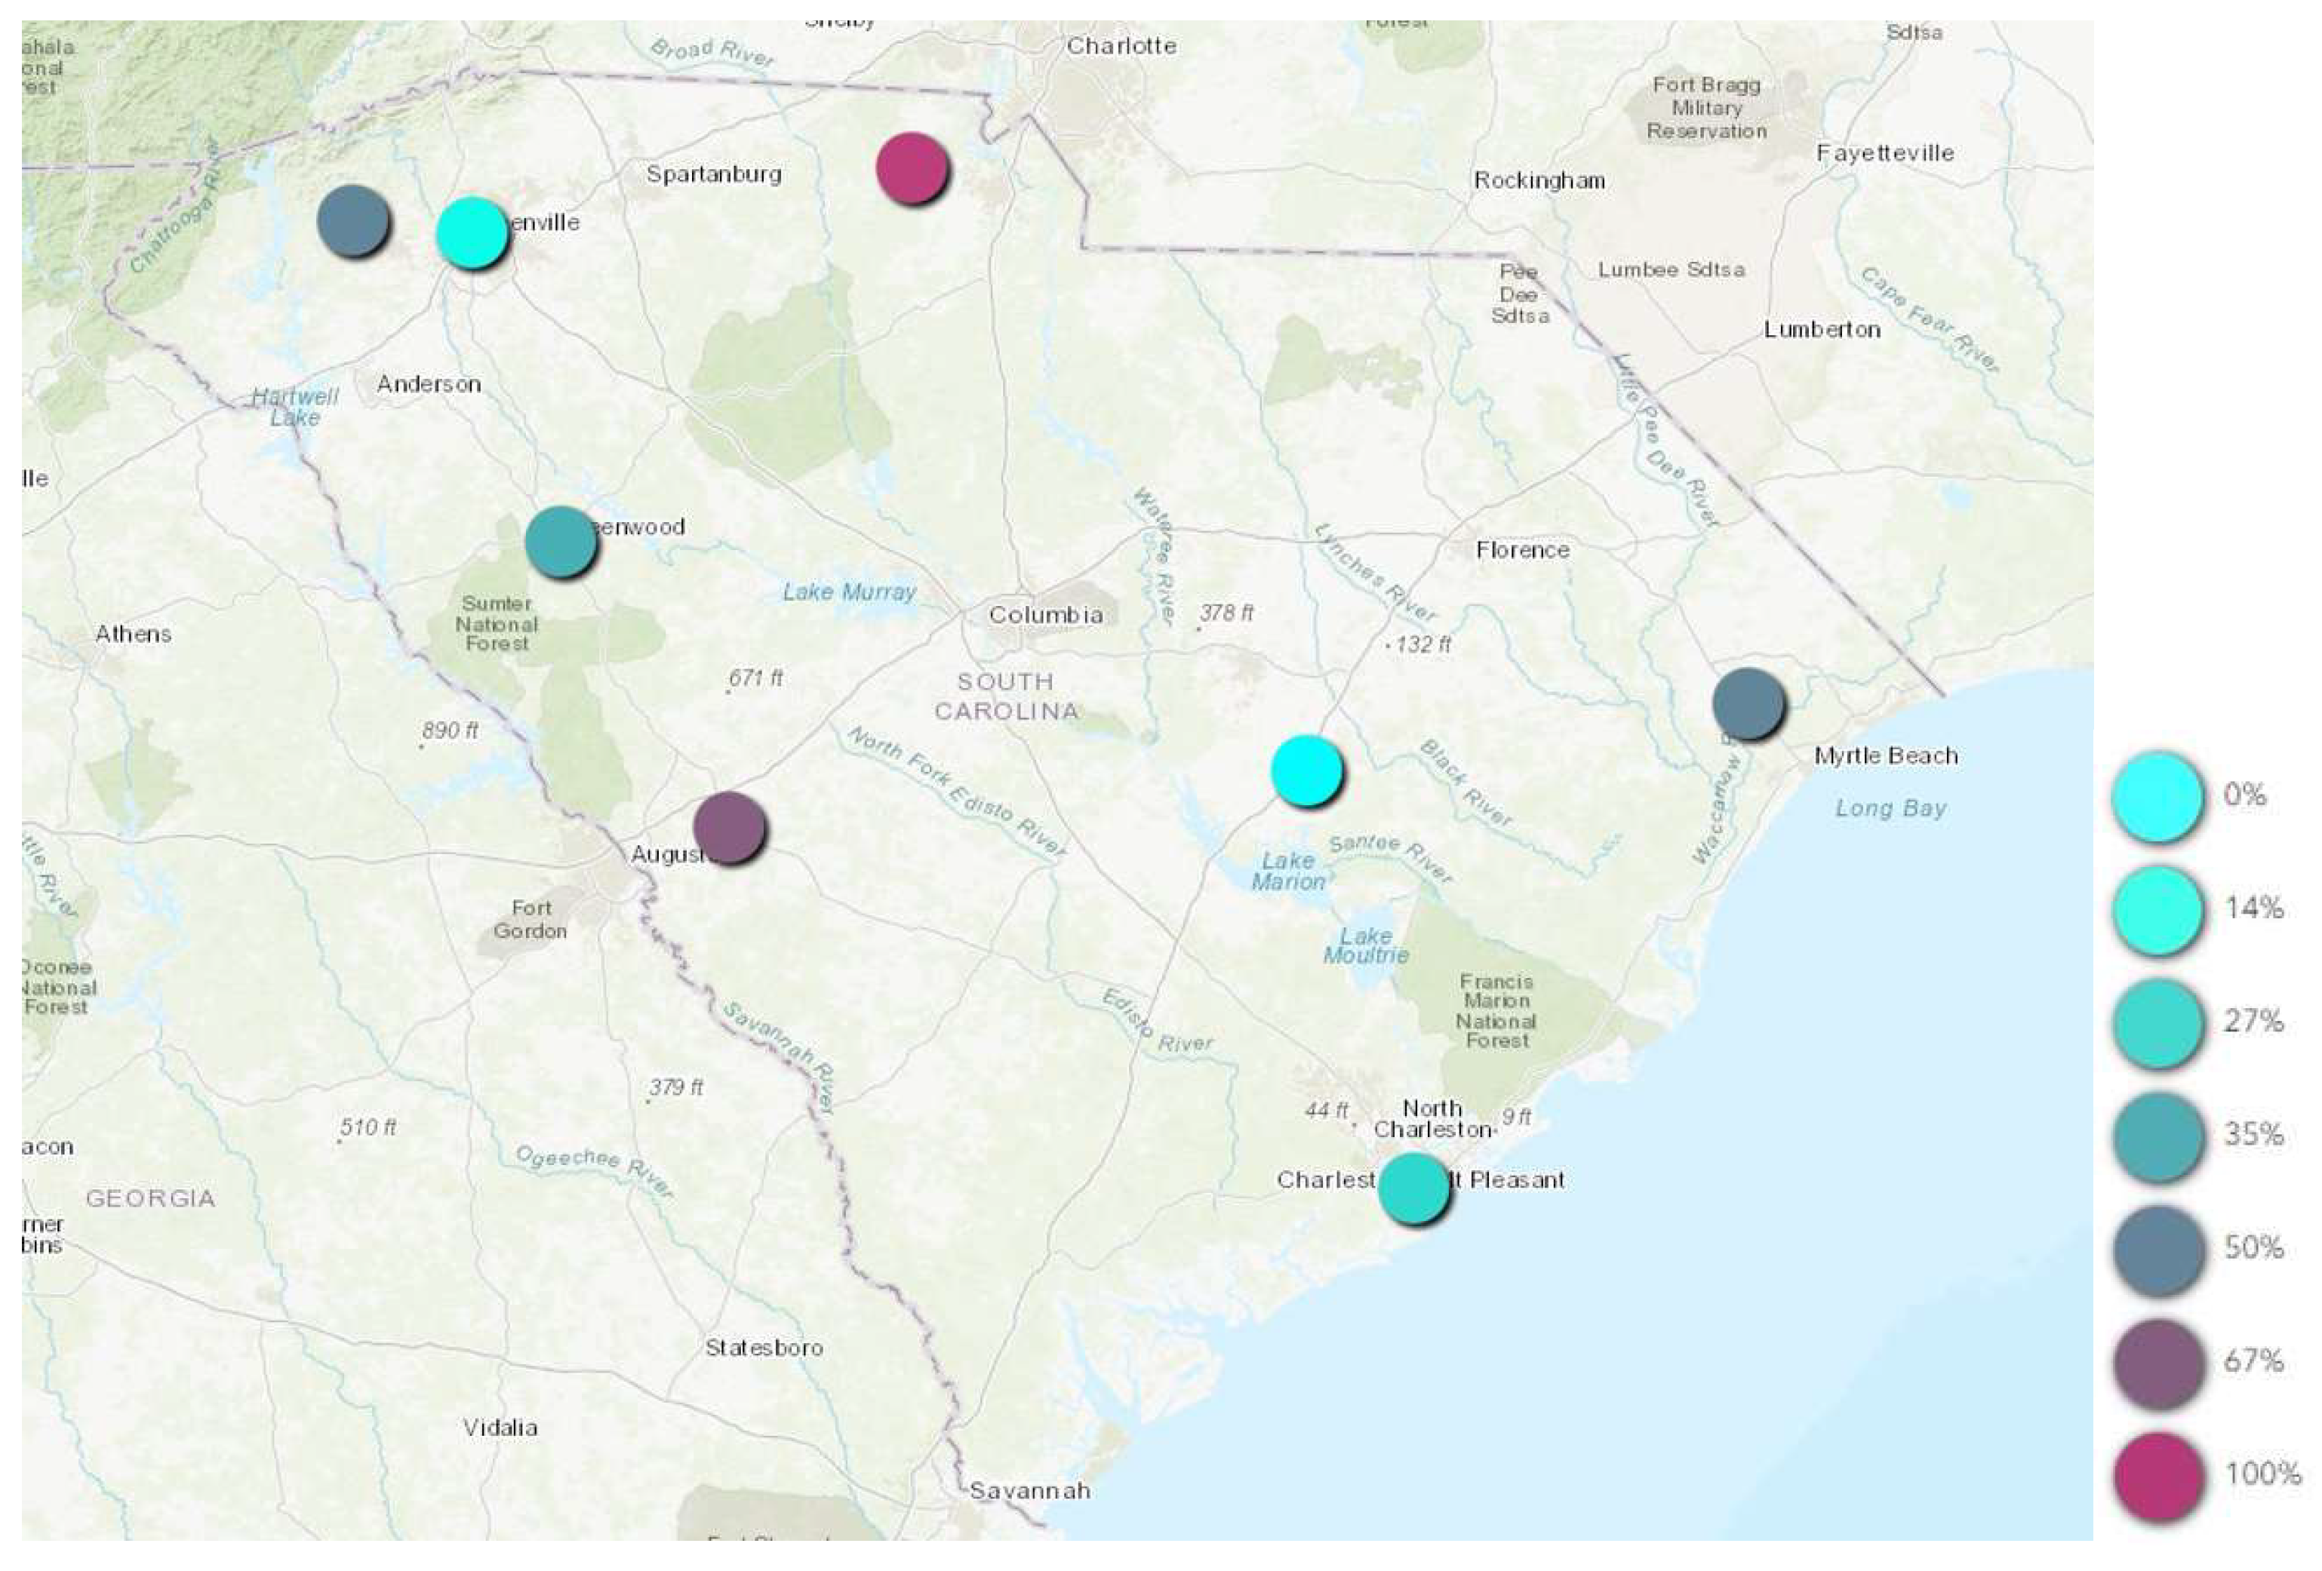Click the Columbia city label
Viewport: 2322px width, 1571px height.
point(1045,615)
